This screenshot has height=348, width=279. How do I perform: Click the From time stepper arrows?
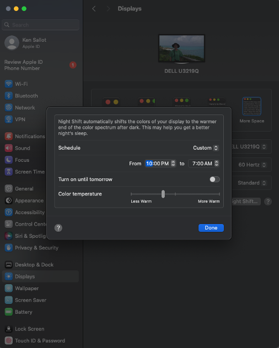point(173,164)
